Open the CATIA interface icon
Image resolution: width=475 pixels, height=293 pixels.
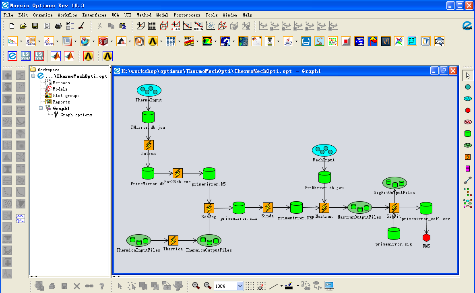(x=31, y=41)
